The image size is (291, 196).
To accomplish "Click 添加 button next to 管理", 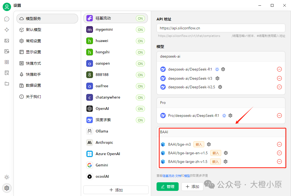I will tap(192, 187).
